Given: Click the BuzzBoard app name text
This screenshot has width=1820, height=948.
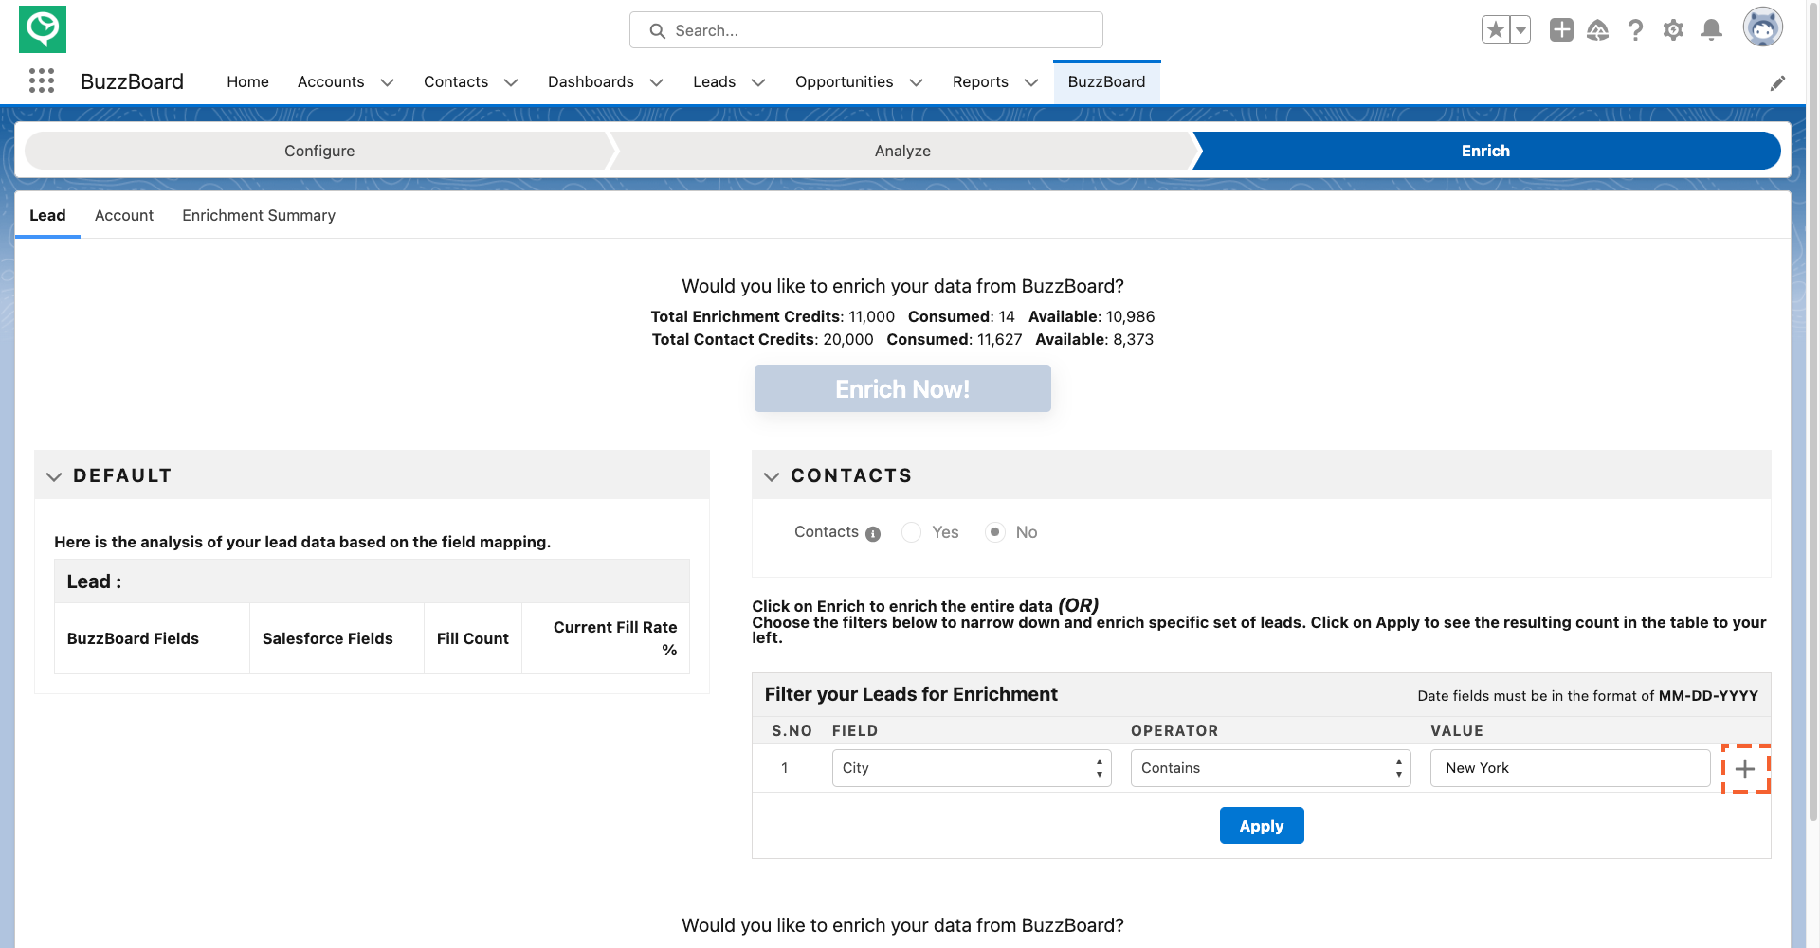Looking at the screenshot, I should tap(132, 81).
